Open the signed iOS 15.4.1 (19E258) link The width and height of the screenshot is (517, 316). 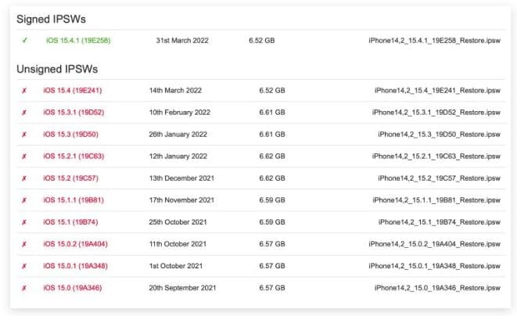coord(78,41)
